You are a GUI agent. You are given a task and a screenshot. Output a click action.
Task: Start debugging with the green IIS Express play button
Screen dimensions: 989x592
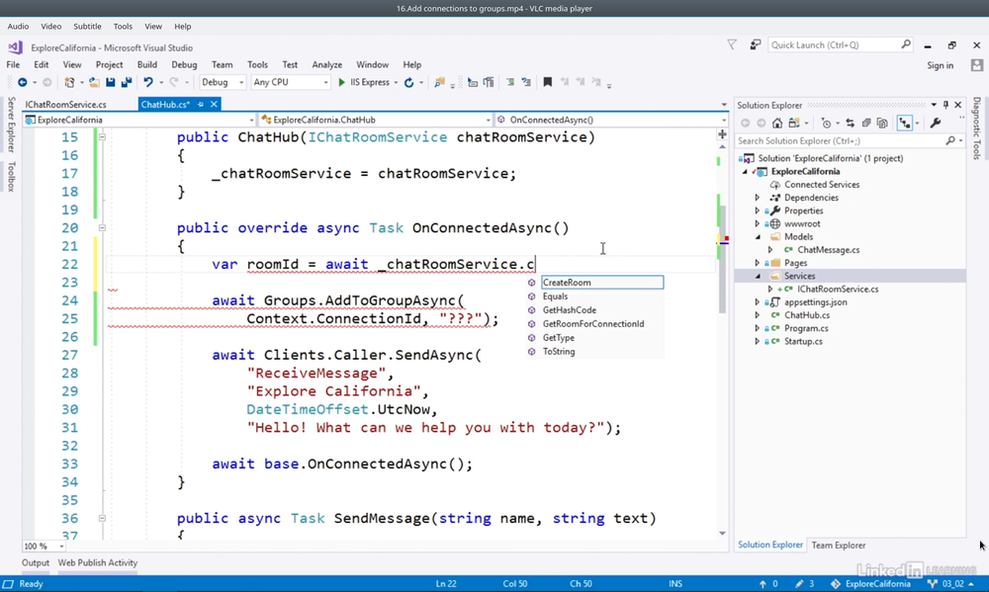341,83
